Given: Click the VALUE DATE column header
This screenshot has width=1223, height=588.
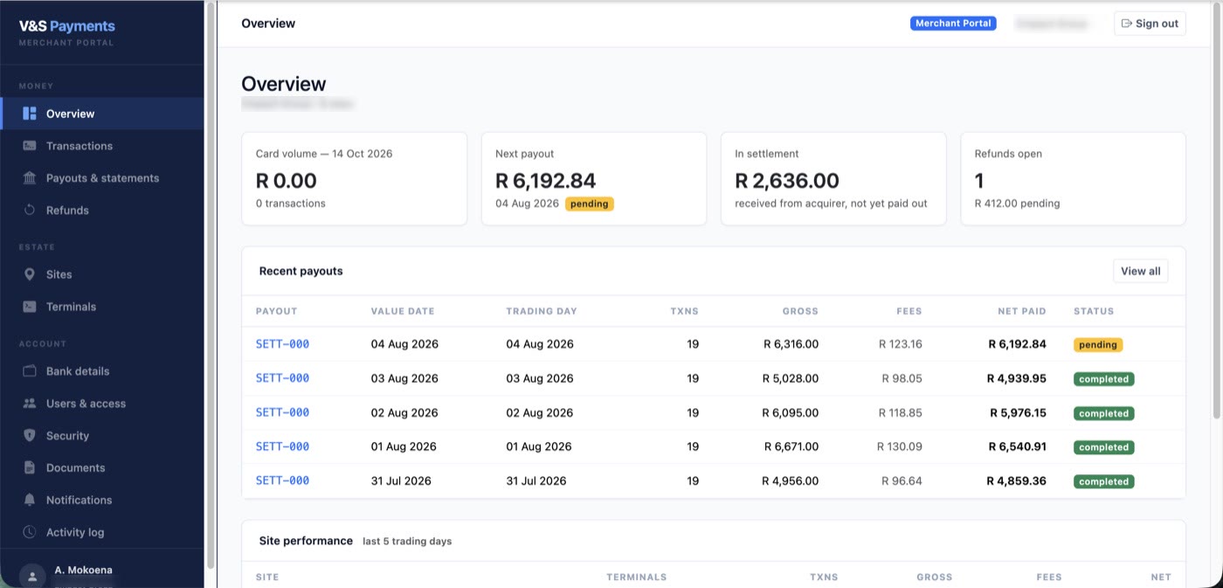Looking at the screenshot, I should point(403,311).
